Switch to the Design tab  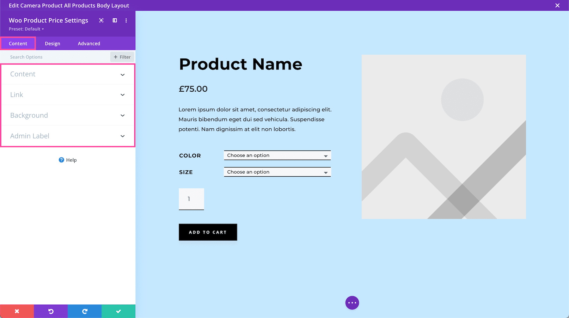[52, 43]
